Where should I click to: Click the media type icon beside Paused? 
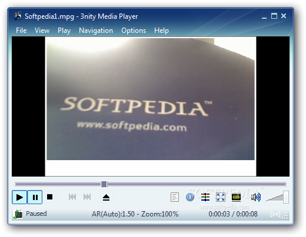[18, 214]
